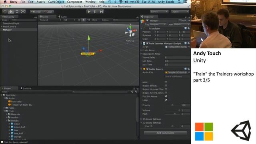The width and height of the screenshot is (256, 144).
Task: Switch to the Game tab
Action: pyautogui.click(x=62, y=17)
